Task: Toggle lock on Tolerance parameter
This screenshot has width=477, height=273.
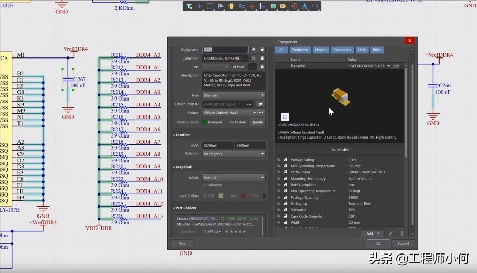Action: [x=285, y=210]
